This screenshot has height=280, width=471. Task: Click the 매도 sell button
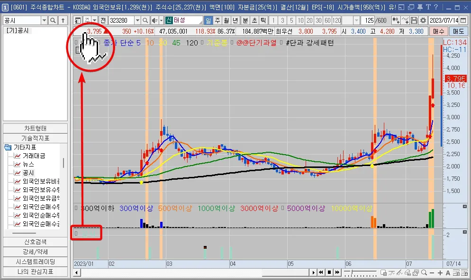(458, 31)
